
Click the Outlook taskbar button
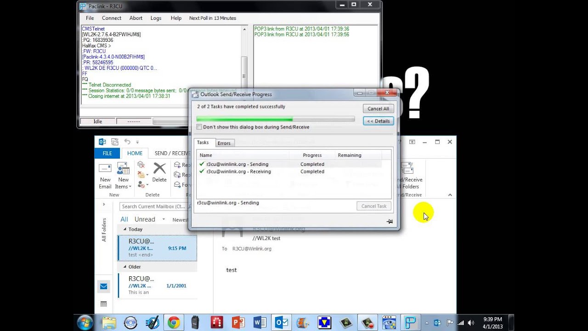pos(281,323)
